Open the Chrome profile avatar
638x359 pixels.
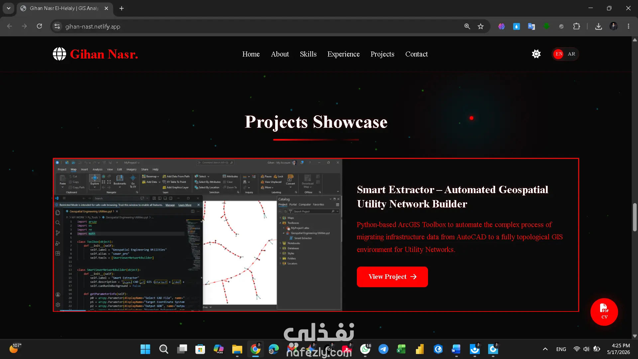(x=613, y=26)
